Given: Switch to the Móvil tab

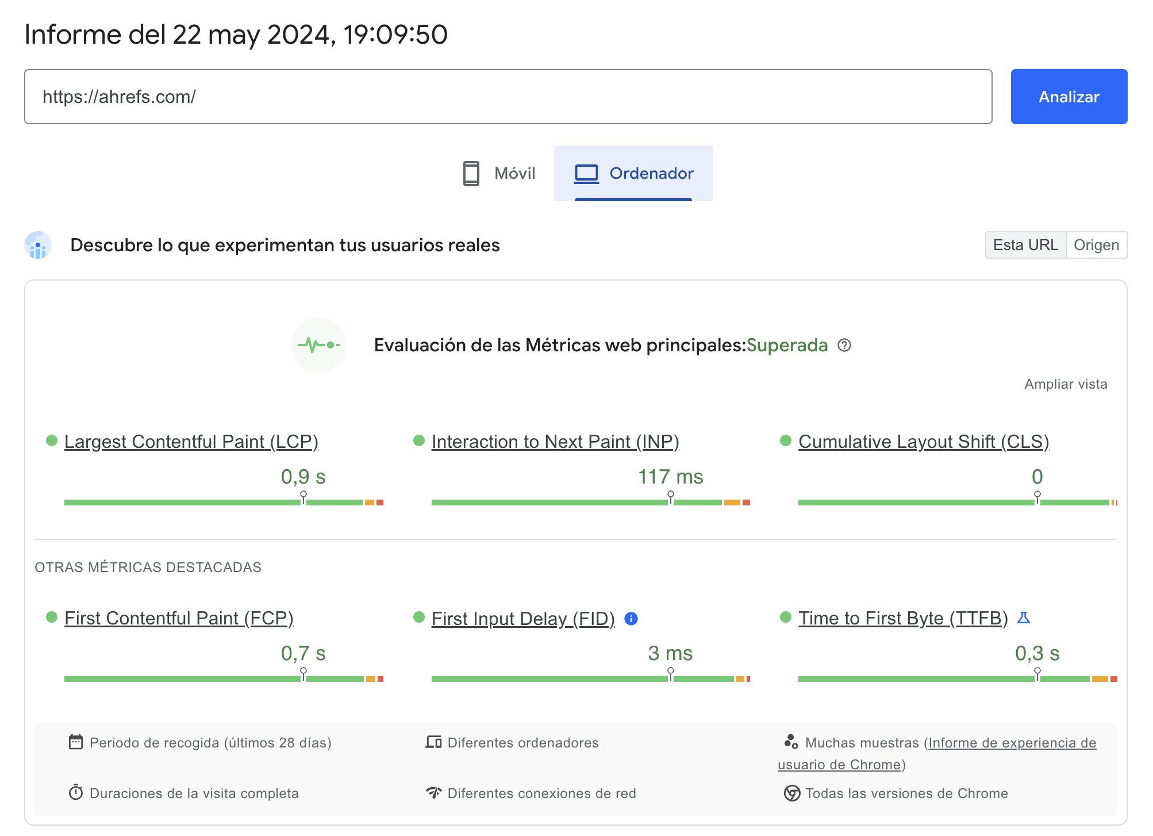Looking at the screenshot, I should tap(498, 173).
